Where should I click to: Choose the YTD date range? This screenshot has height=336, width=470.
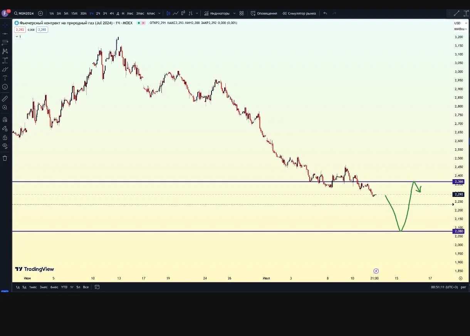pos(64,287)
